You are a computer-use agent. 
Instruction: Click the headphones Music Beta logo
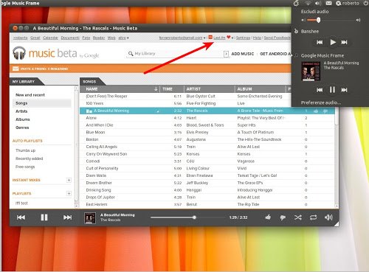pos(19,53)
